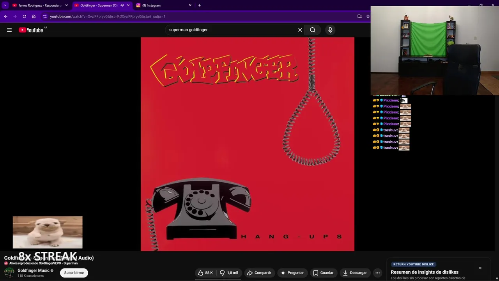Close the Instagram tab

190,5
